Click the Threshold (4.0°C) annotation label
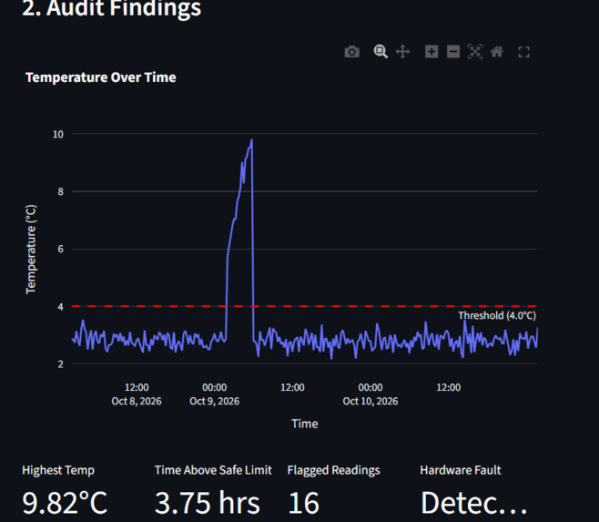Screen dimensions: 599x522 (497, 315)
